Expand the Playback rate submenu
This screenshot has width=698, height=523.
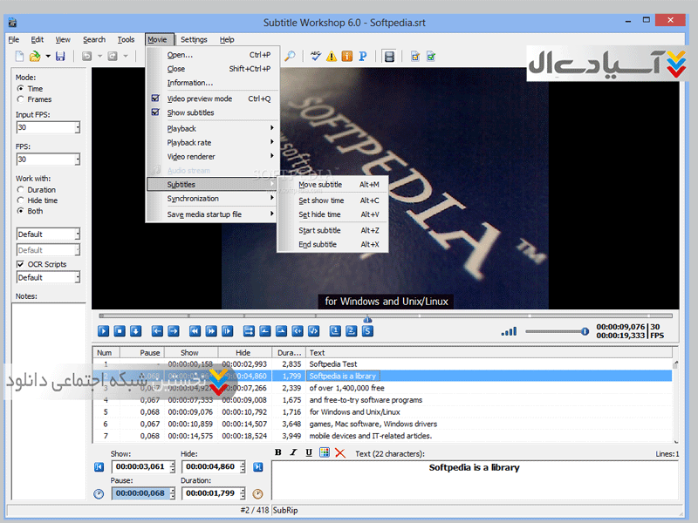pyautogui.click(x=209, y=142)
